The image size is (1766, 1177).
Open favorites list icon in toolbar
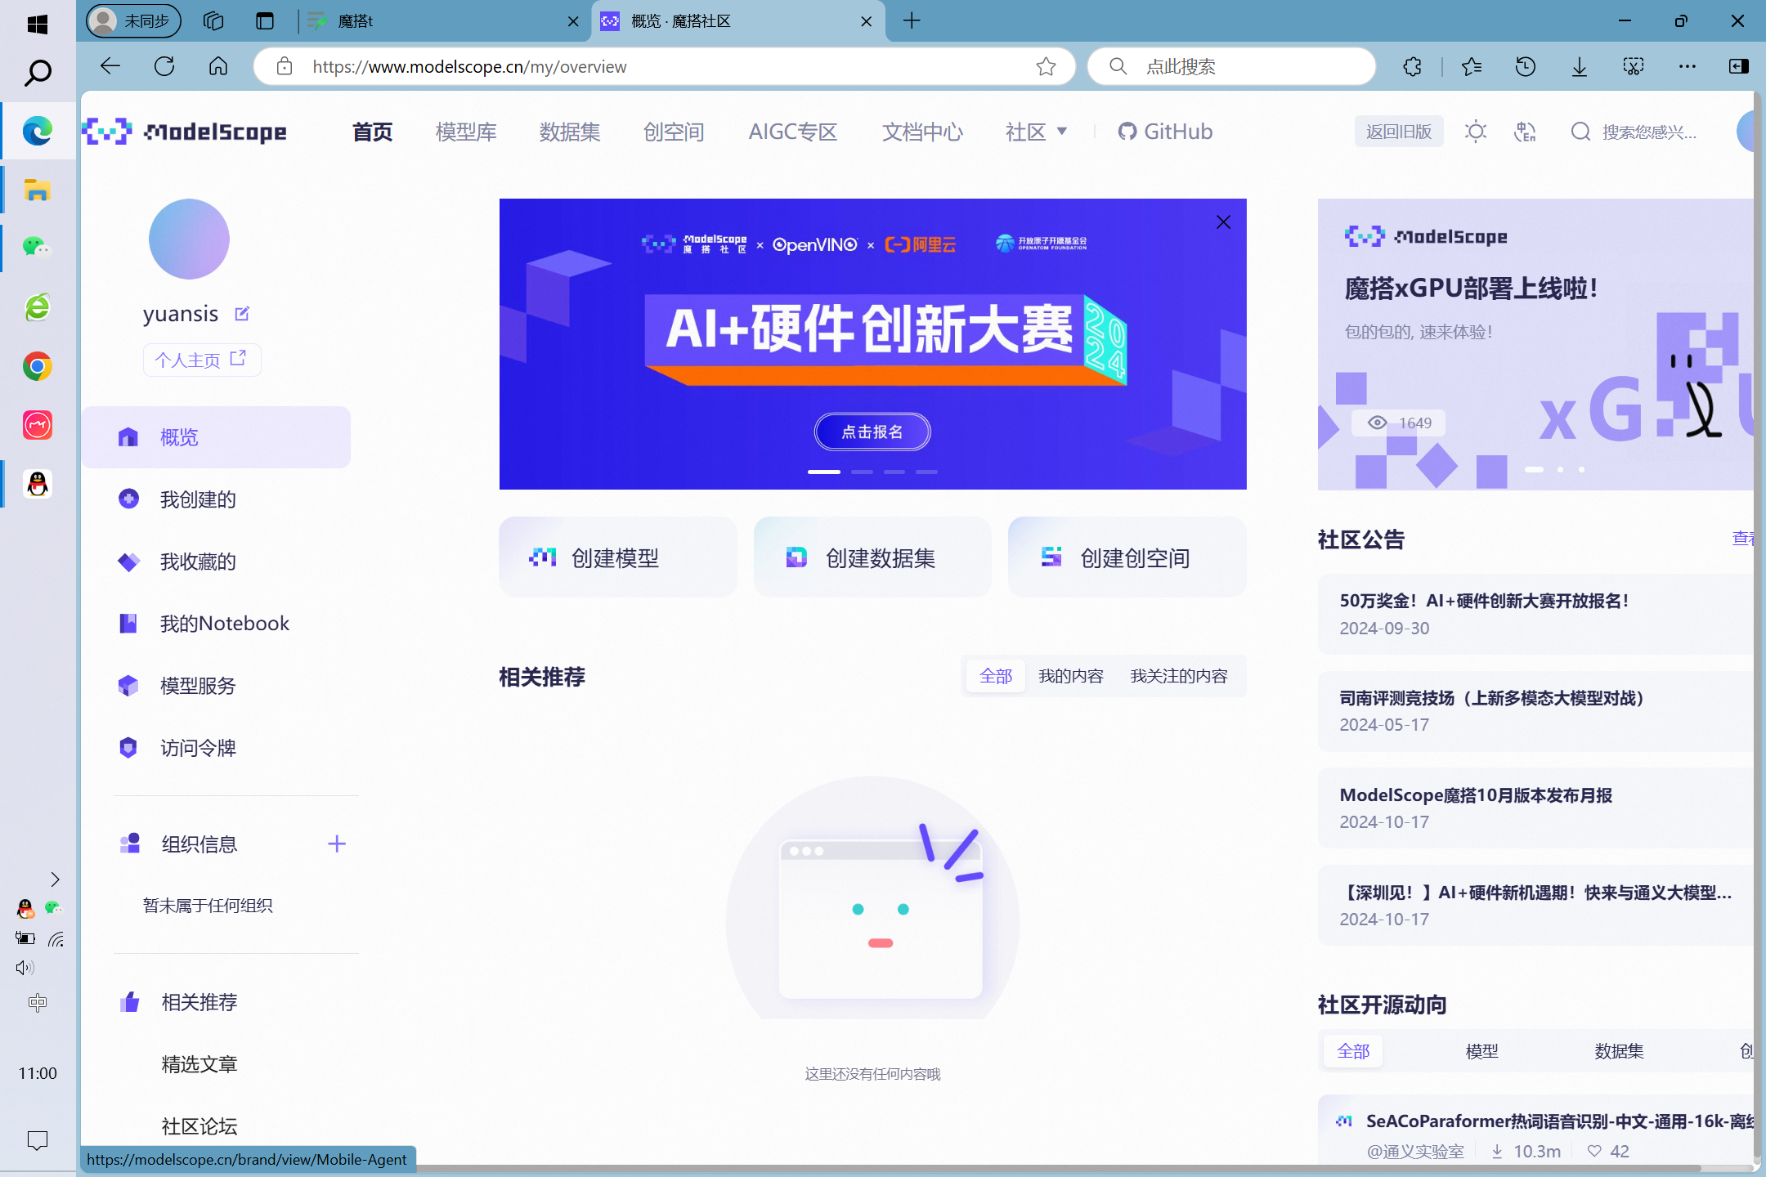[1472, 66]
